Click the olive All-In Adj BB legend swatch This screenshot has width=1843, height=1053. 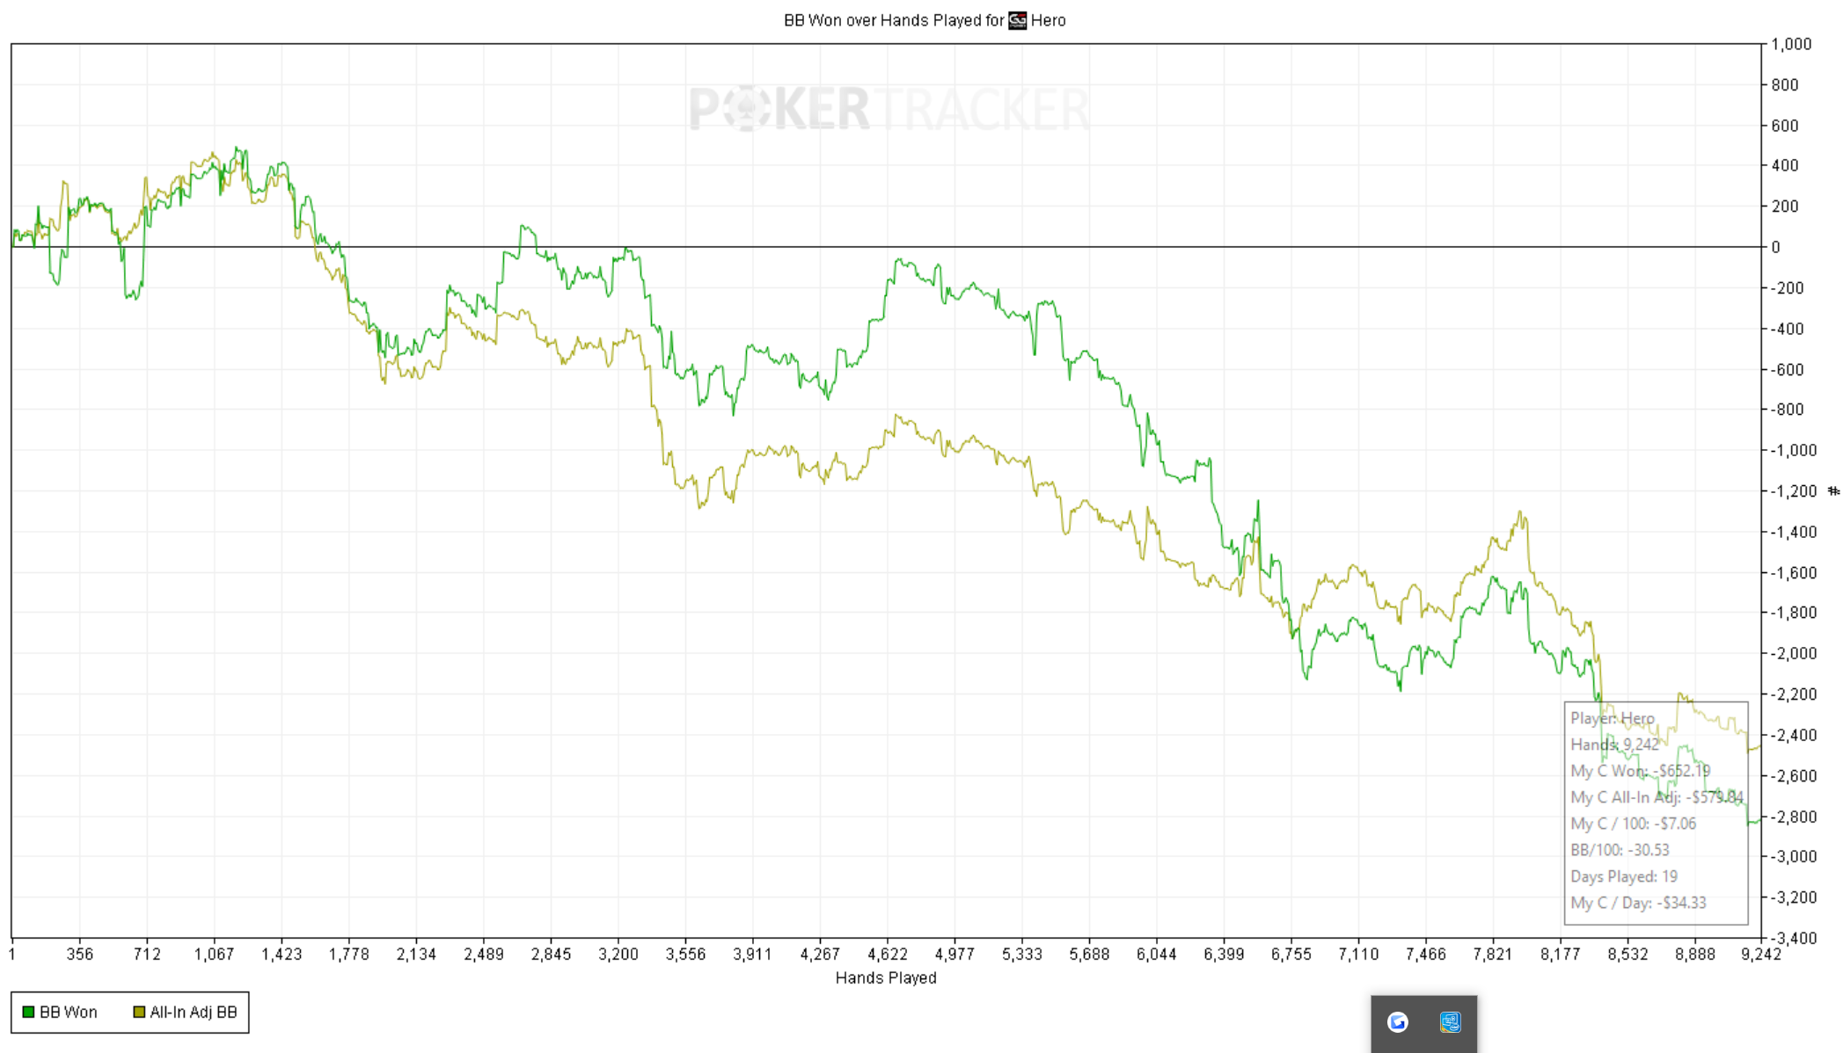[x=139, y=1013]
